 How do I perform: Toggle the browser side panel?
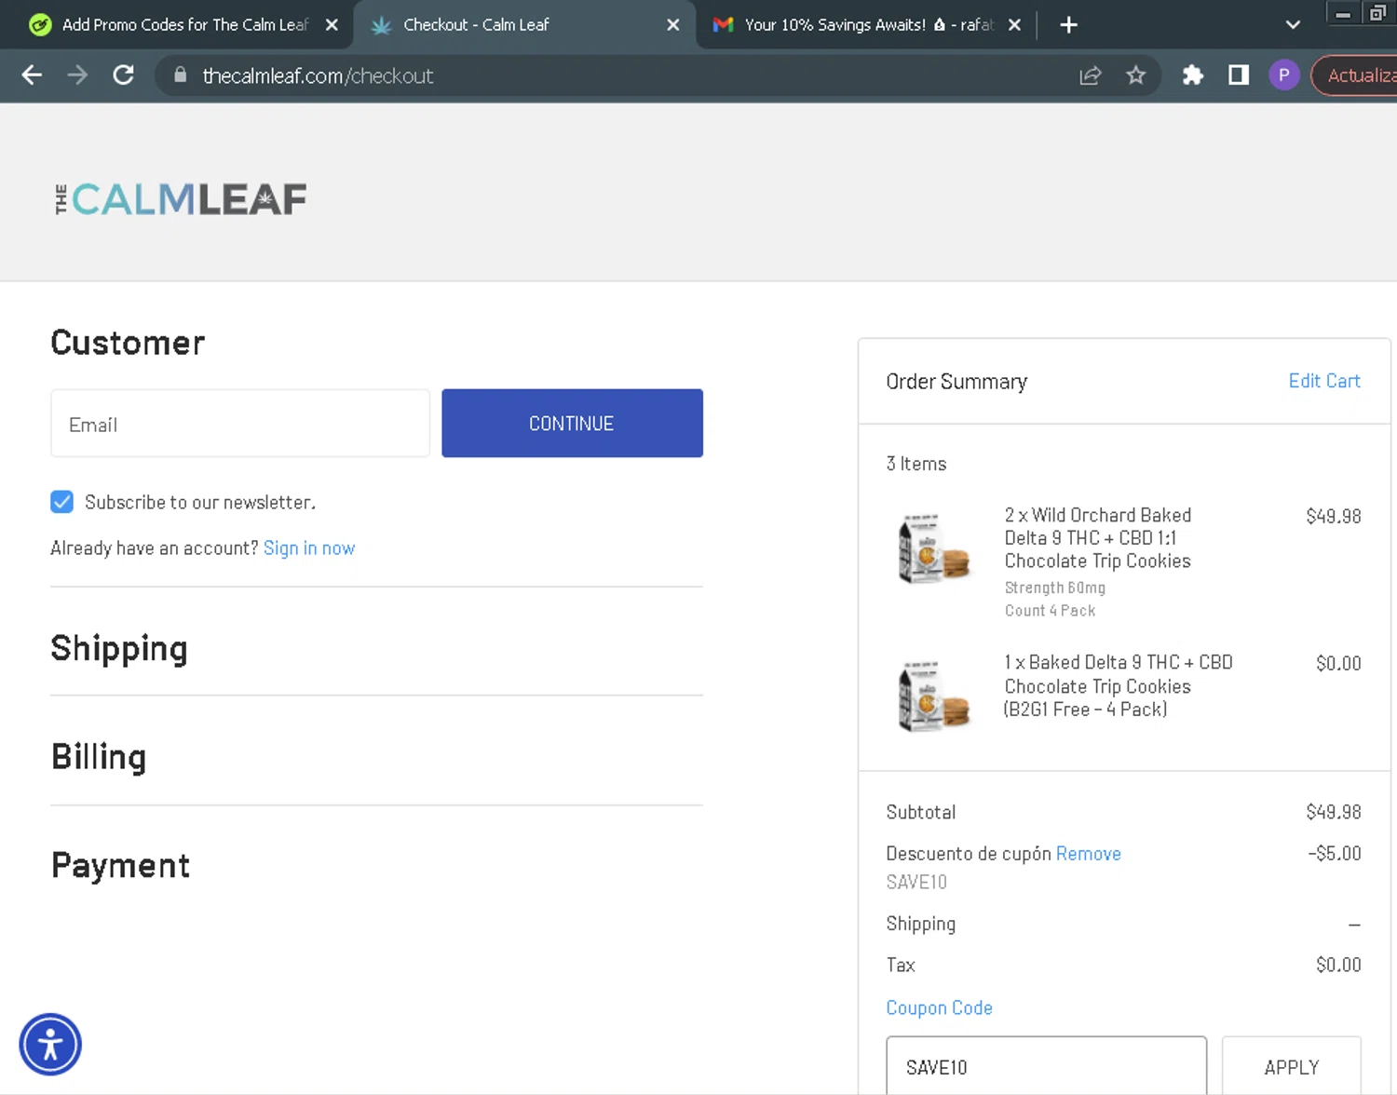(x=1238, y=75)
